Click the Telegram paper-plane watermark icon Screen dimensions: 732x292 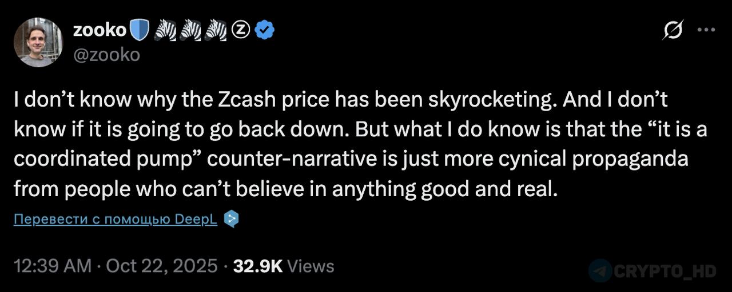pos(600,270)
